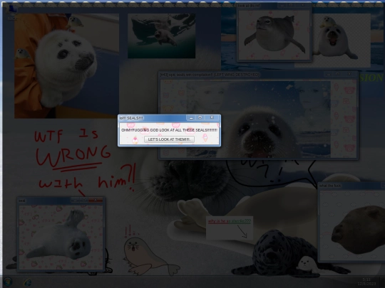Maximize the epic seals win compilation window

338,74
